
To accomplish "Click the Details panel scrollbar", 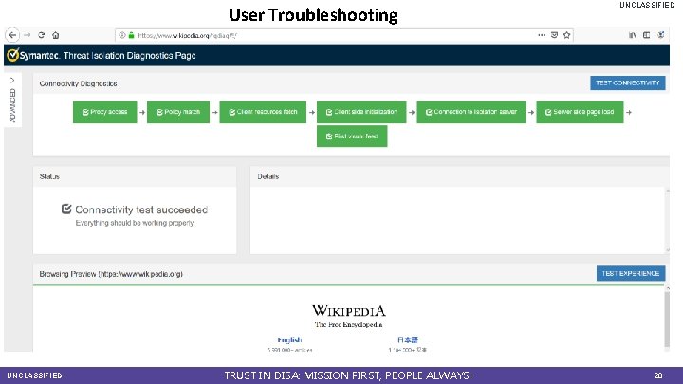I will [x=667, y=220].
